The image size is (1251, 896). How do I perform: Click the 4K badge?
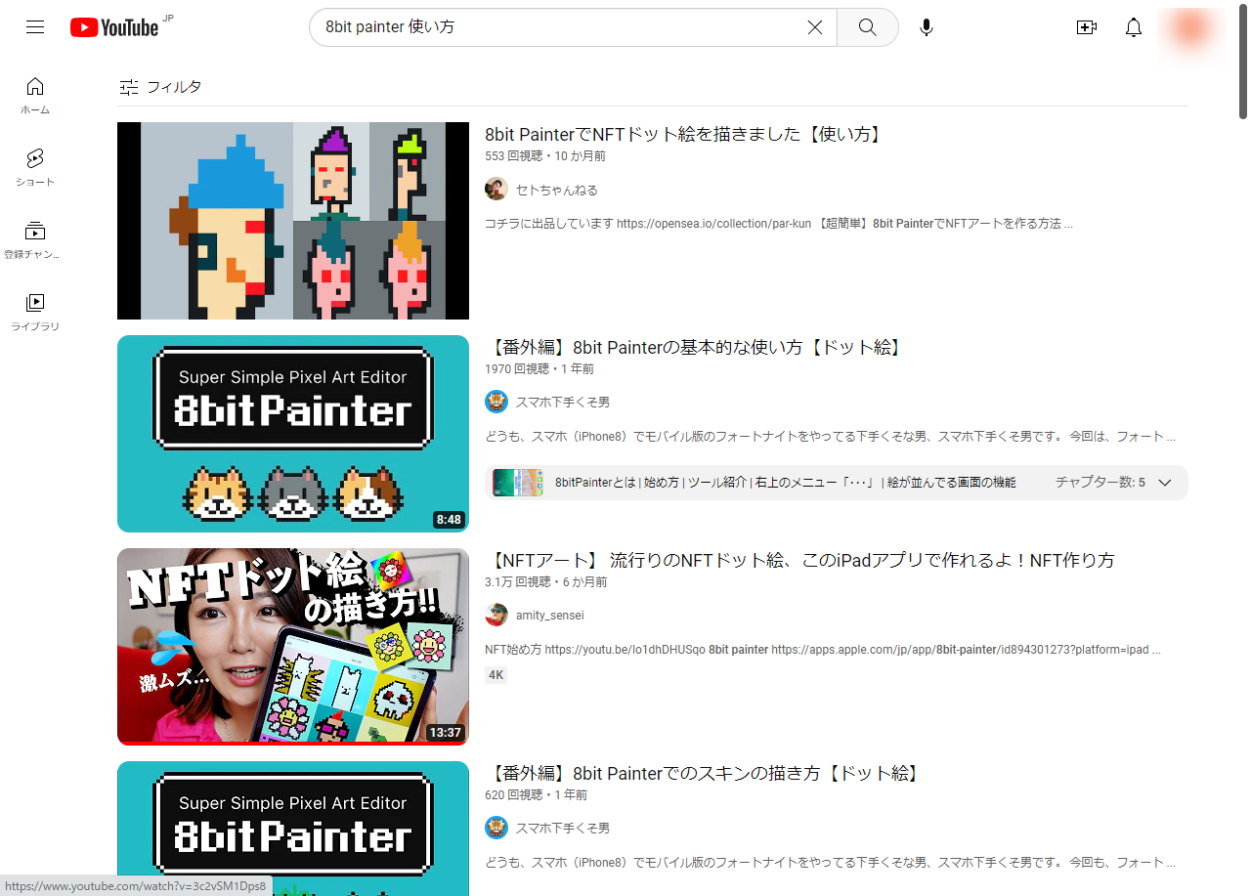(x=496, y=674)
